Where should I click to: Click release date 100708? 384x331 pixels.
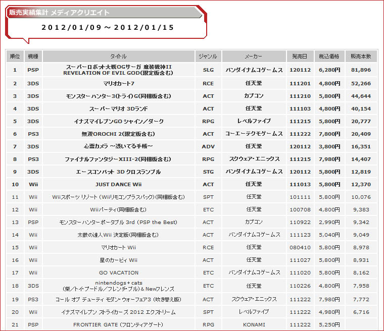(x=300, y=210)
